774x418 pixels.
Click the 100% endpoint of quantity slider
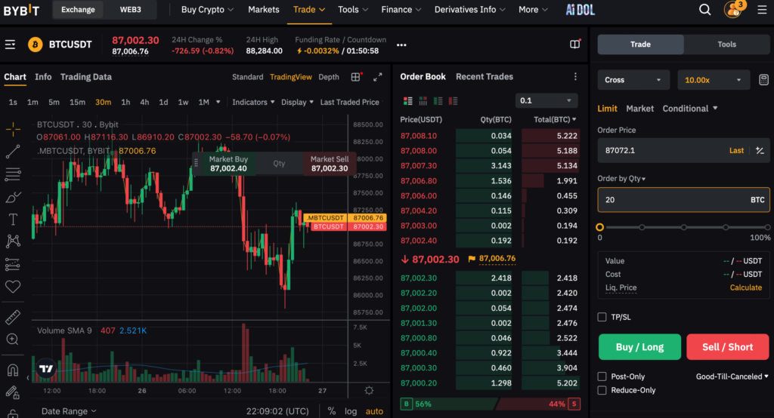click(767, 227)
